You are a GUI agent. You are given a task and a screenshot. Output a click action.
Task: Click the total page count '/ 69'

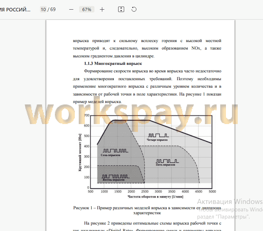51,9
